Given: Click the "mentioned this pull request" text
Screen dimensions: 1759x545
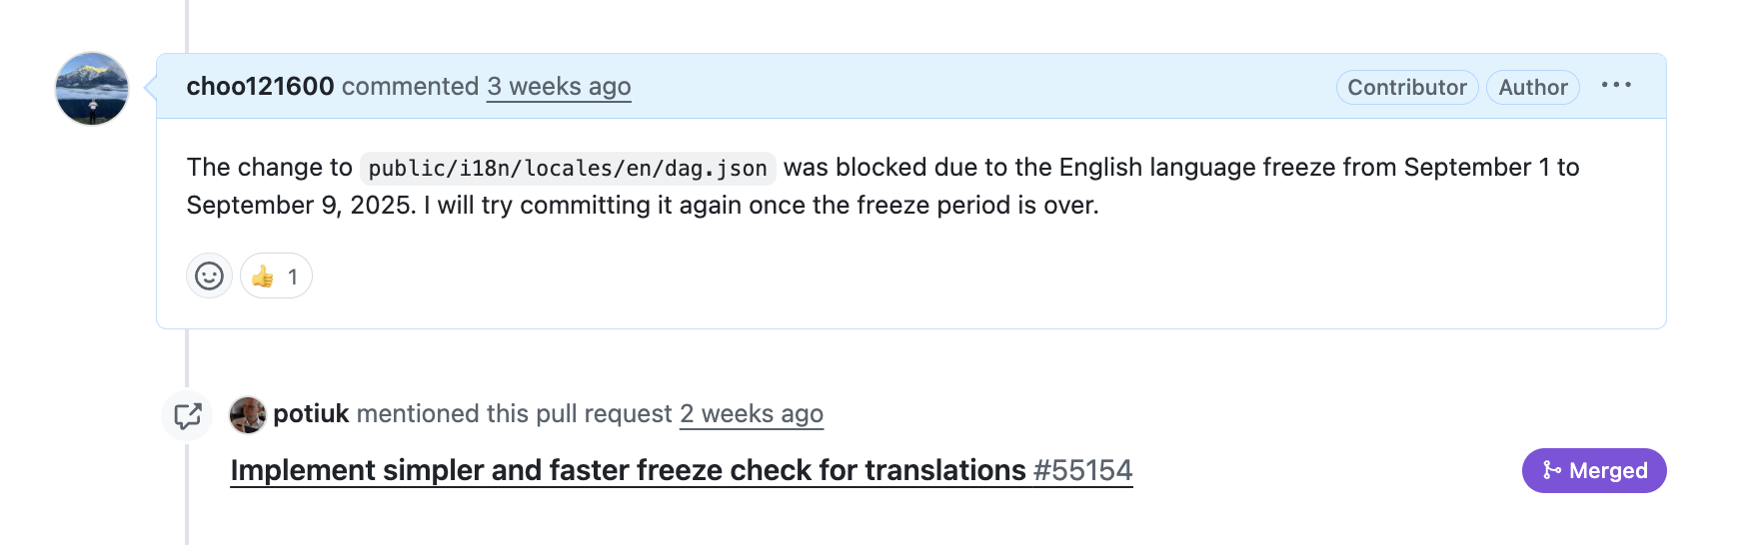Looking at the screenshot, I should [514, 414].
